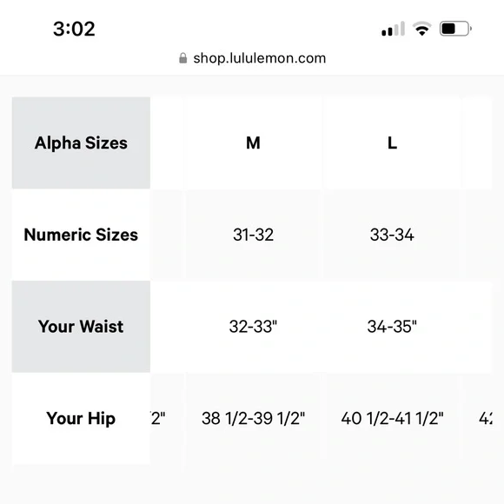Viewport: 504px width, 504px height.
Task: Click the L size column header
Action: pos(392,143)
